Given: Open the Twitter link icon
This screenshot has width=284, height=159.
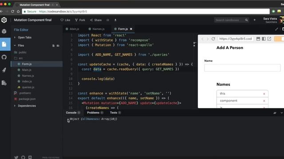Looking at the screenshot, I should [x=16, y=157].
